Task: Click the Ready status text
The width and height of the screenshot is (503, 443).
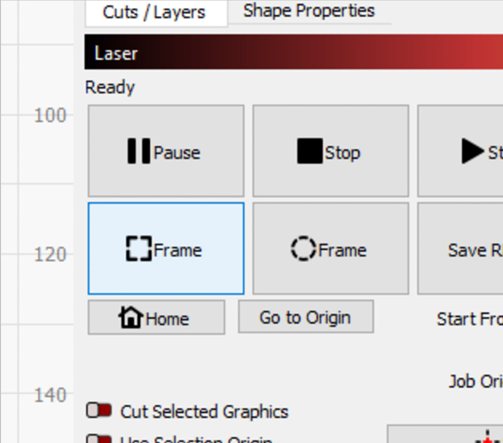Action: (x=110, y=87)
